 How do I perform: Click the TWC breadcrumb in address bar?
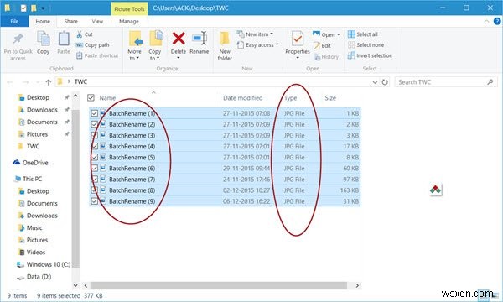point(80,82)
